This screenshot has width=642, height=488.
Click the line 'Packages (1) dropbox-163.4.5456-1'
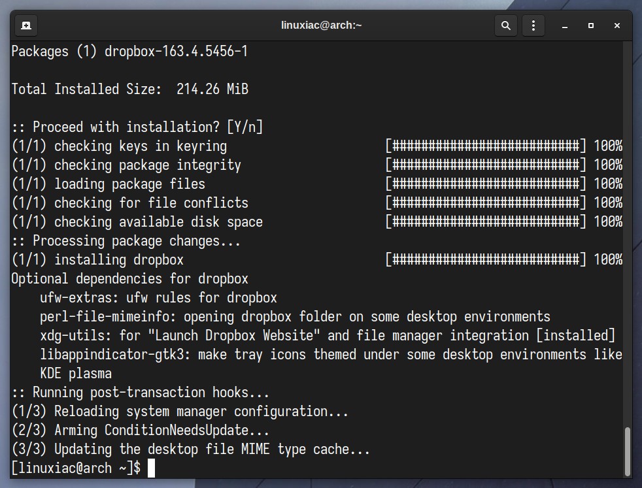(x=129, y=51)
